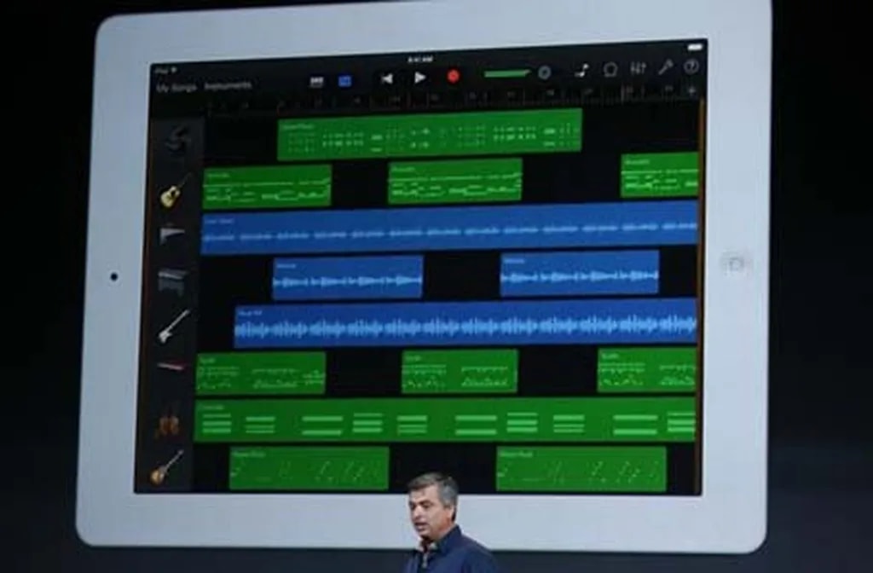Show help with the question mark icon

pos(691,67)
